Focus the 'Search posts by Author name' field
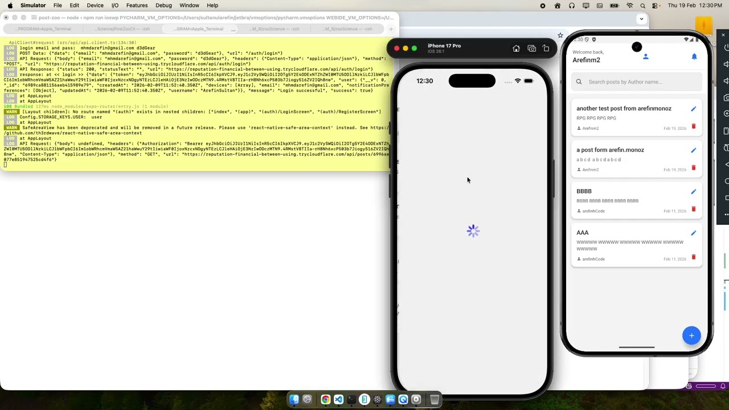The height and width of the screenshot is (410, 729). click(x=637, y=82)
